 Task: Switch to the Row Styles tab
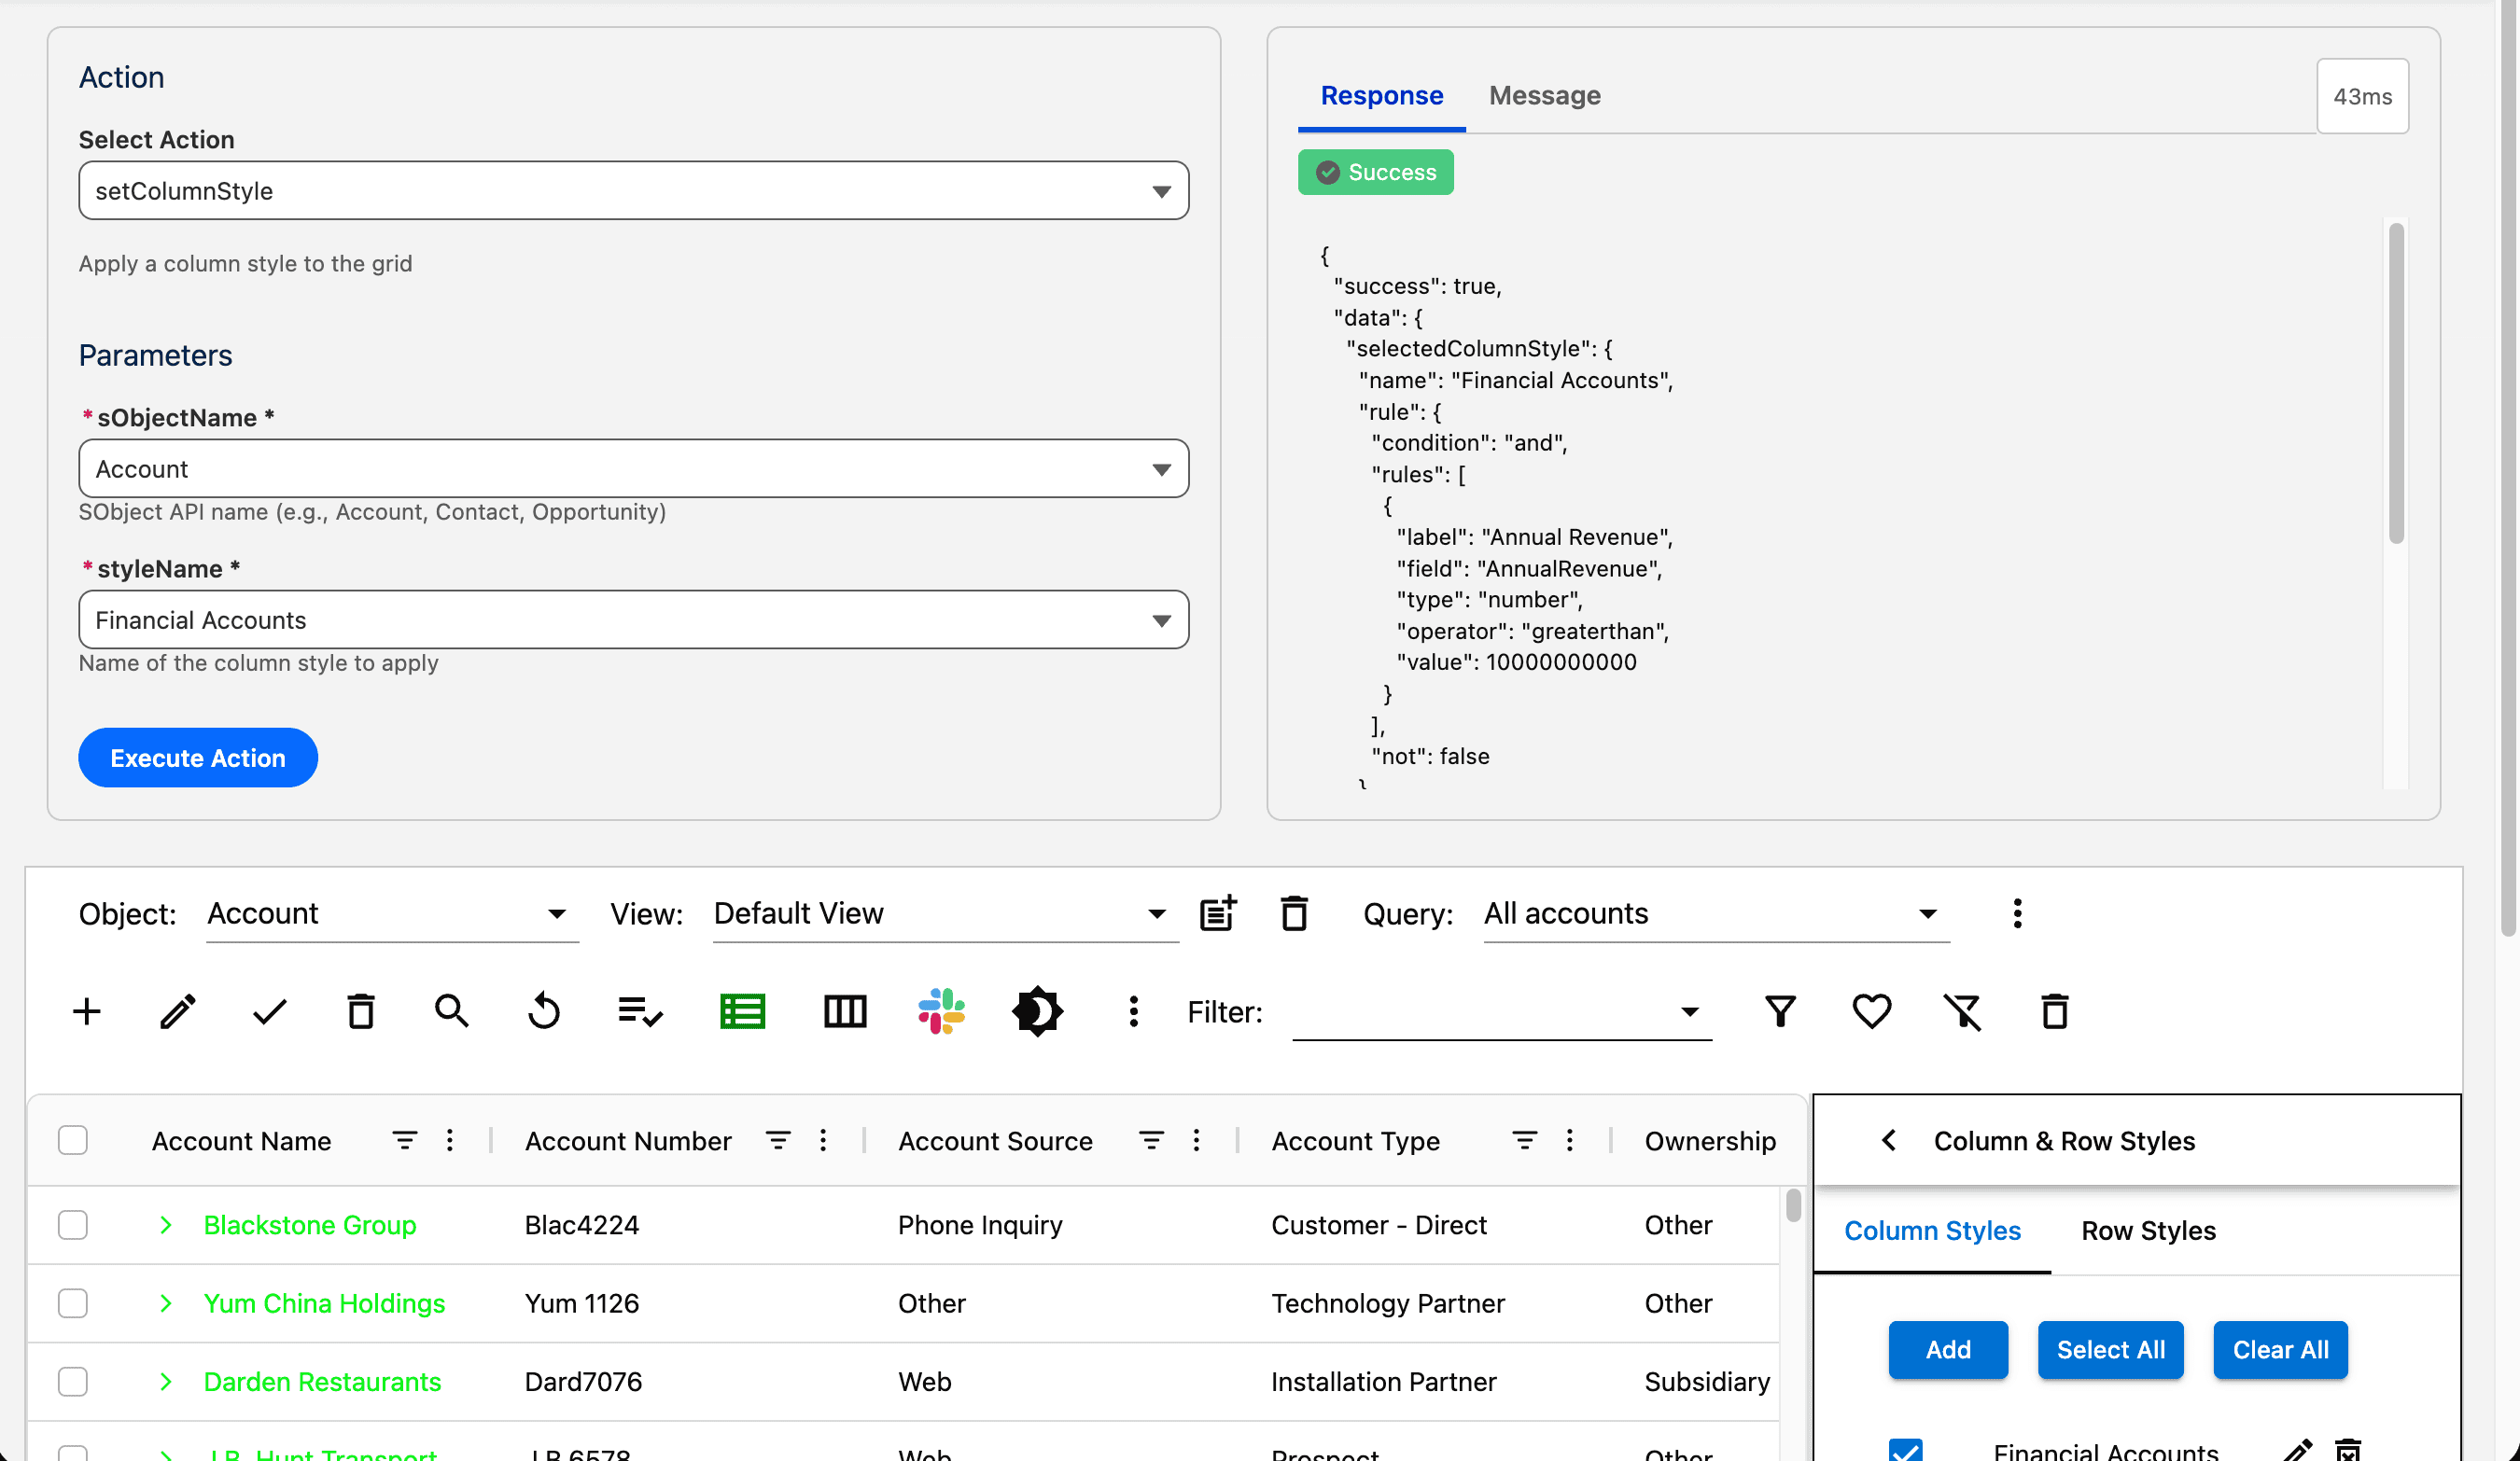coord(2148,1231)
